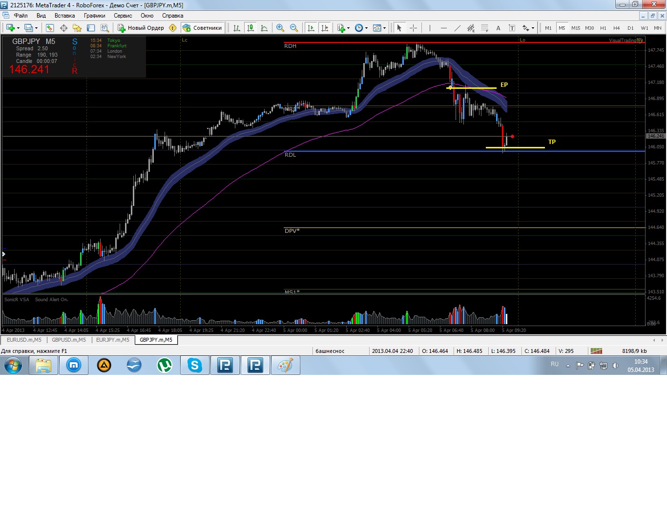The image size is (667, 514).
Task: Select the D1 timeframe
Action: point(630,28)
